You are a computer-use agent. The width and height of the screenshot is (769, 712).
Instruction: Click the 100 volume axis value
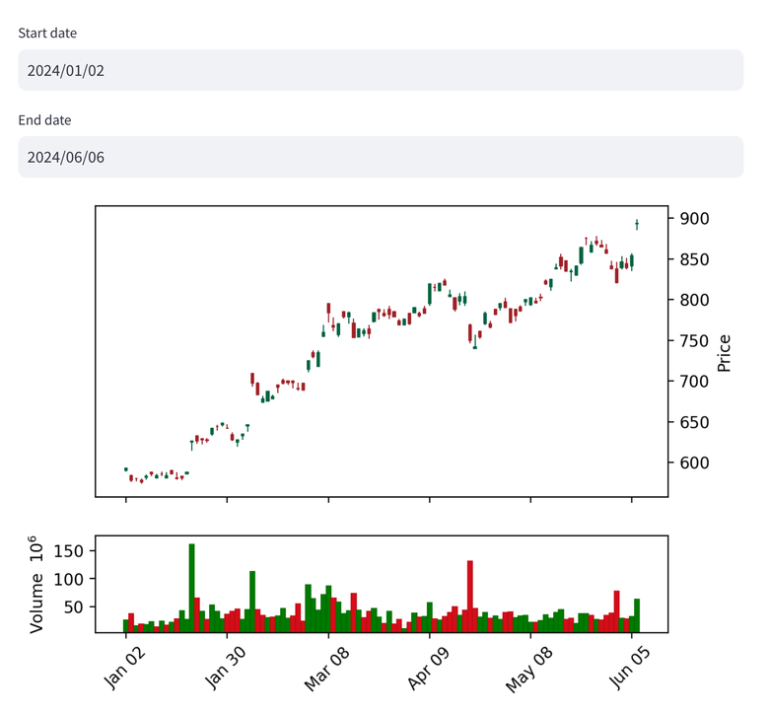tap(68, 580)
